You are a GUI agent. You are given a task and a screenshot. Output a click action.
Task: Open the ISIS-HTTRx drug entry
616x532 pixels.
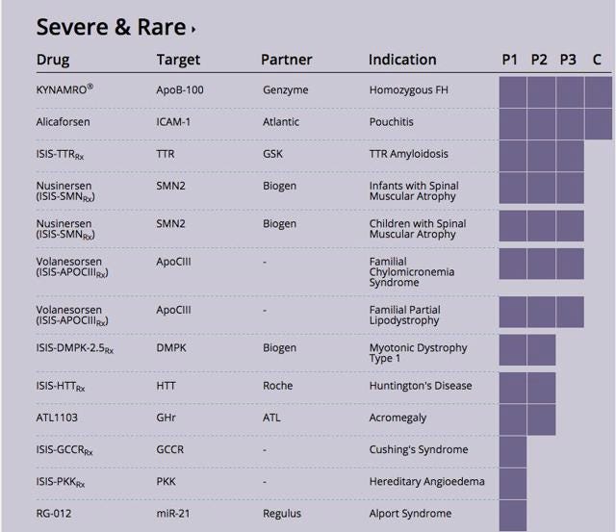[61, 387]
